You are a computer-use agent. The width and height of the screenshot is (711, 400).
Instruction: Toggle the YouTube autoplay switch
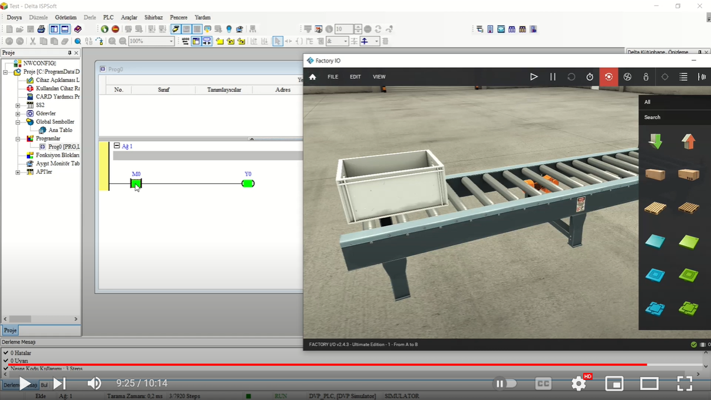[505, 384]
